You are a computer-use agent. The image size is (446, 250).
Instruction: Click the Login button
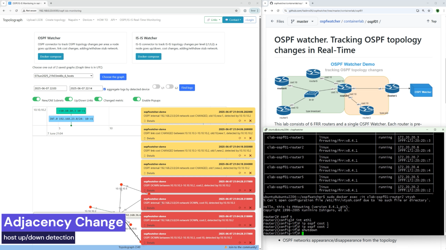250,20
